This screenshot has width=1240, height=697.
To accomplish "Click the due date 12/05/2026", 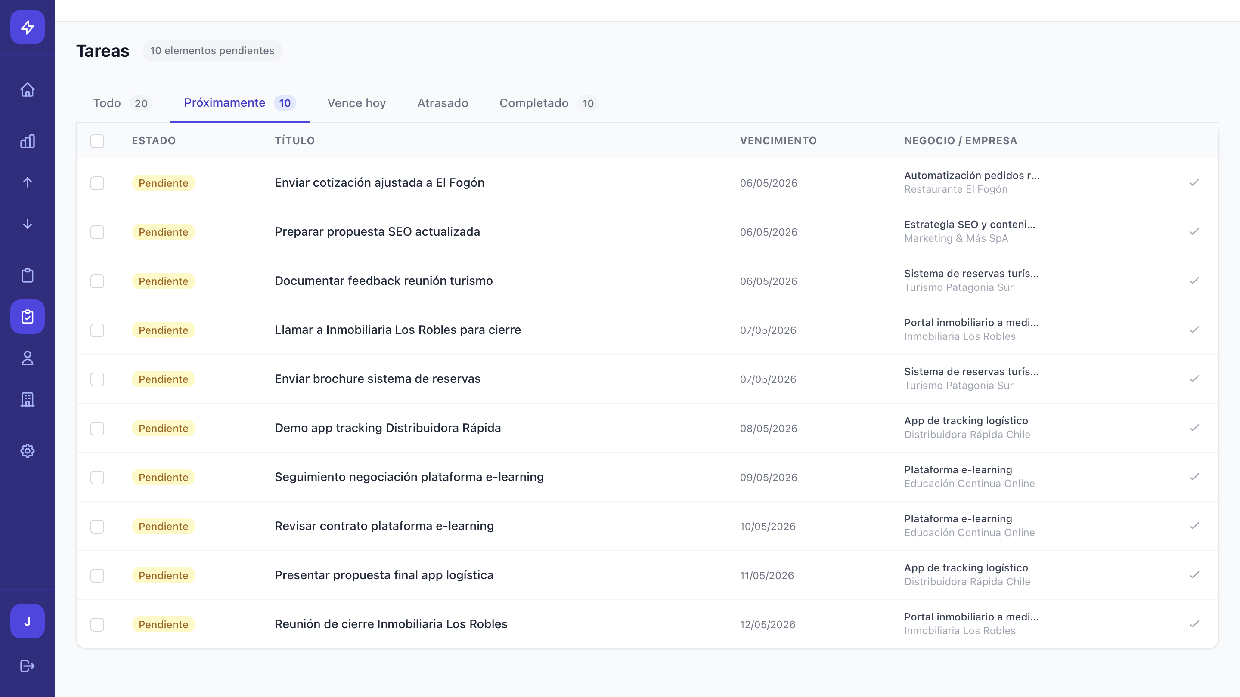I will click(767, 624).
